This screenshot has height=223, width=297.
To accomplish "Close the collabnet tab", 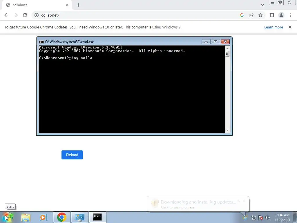I will click(67, 5).
